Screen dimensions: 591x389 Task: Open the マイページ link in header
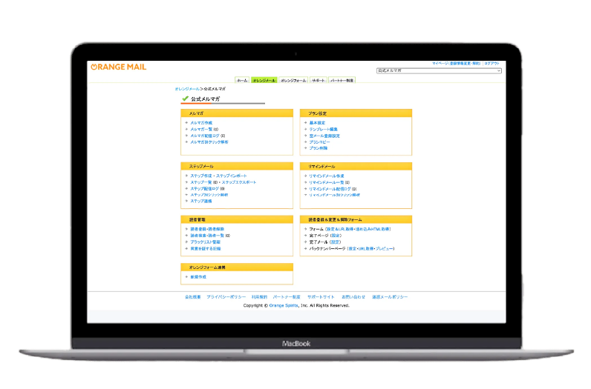coord(438,64)
